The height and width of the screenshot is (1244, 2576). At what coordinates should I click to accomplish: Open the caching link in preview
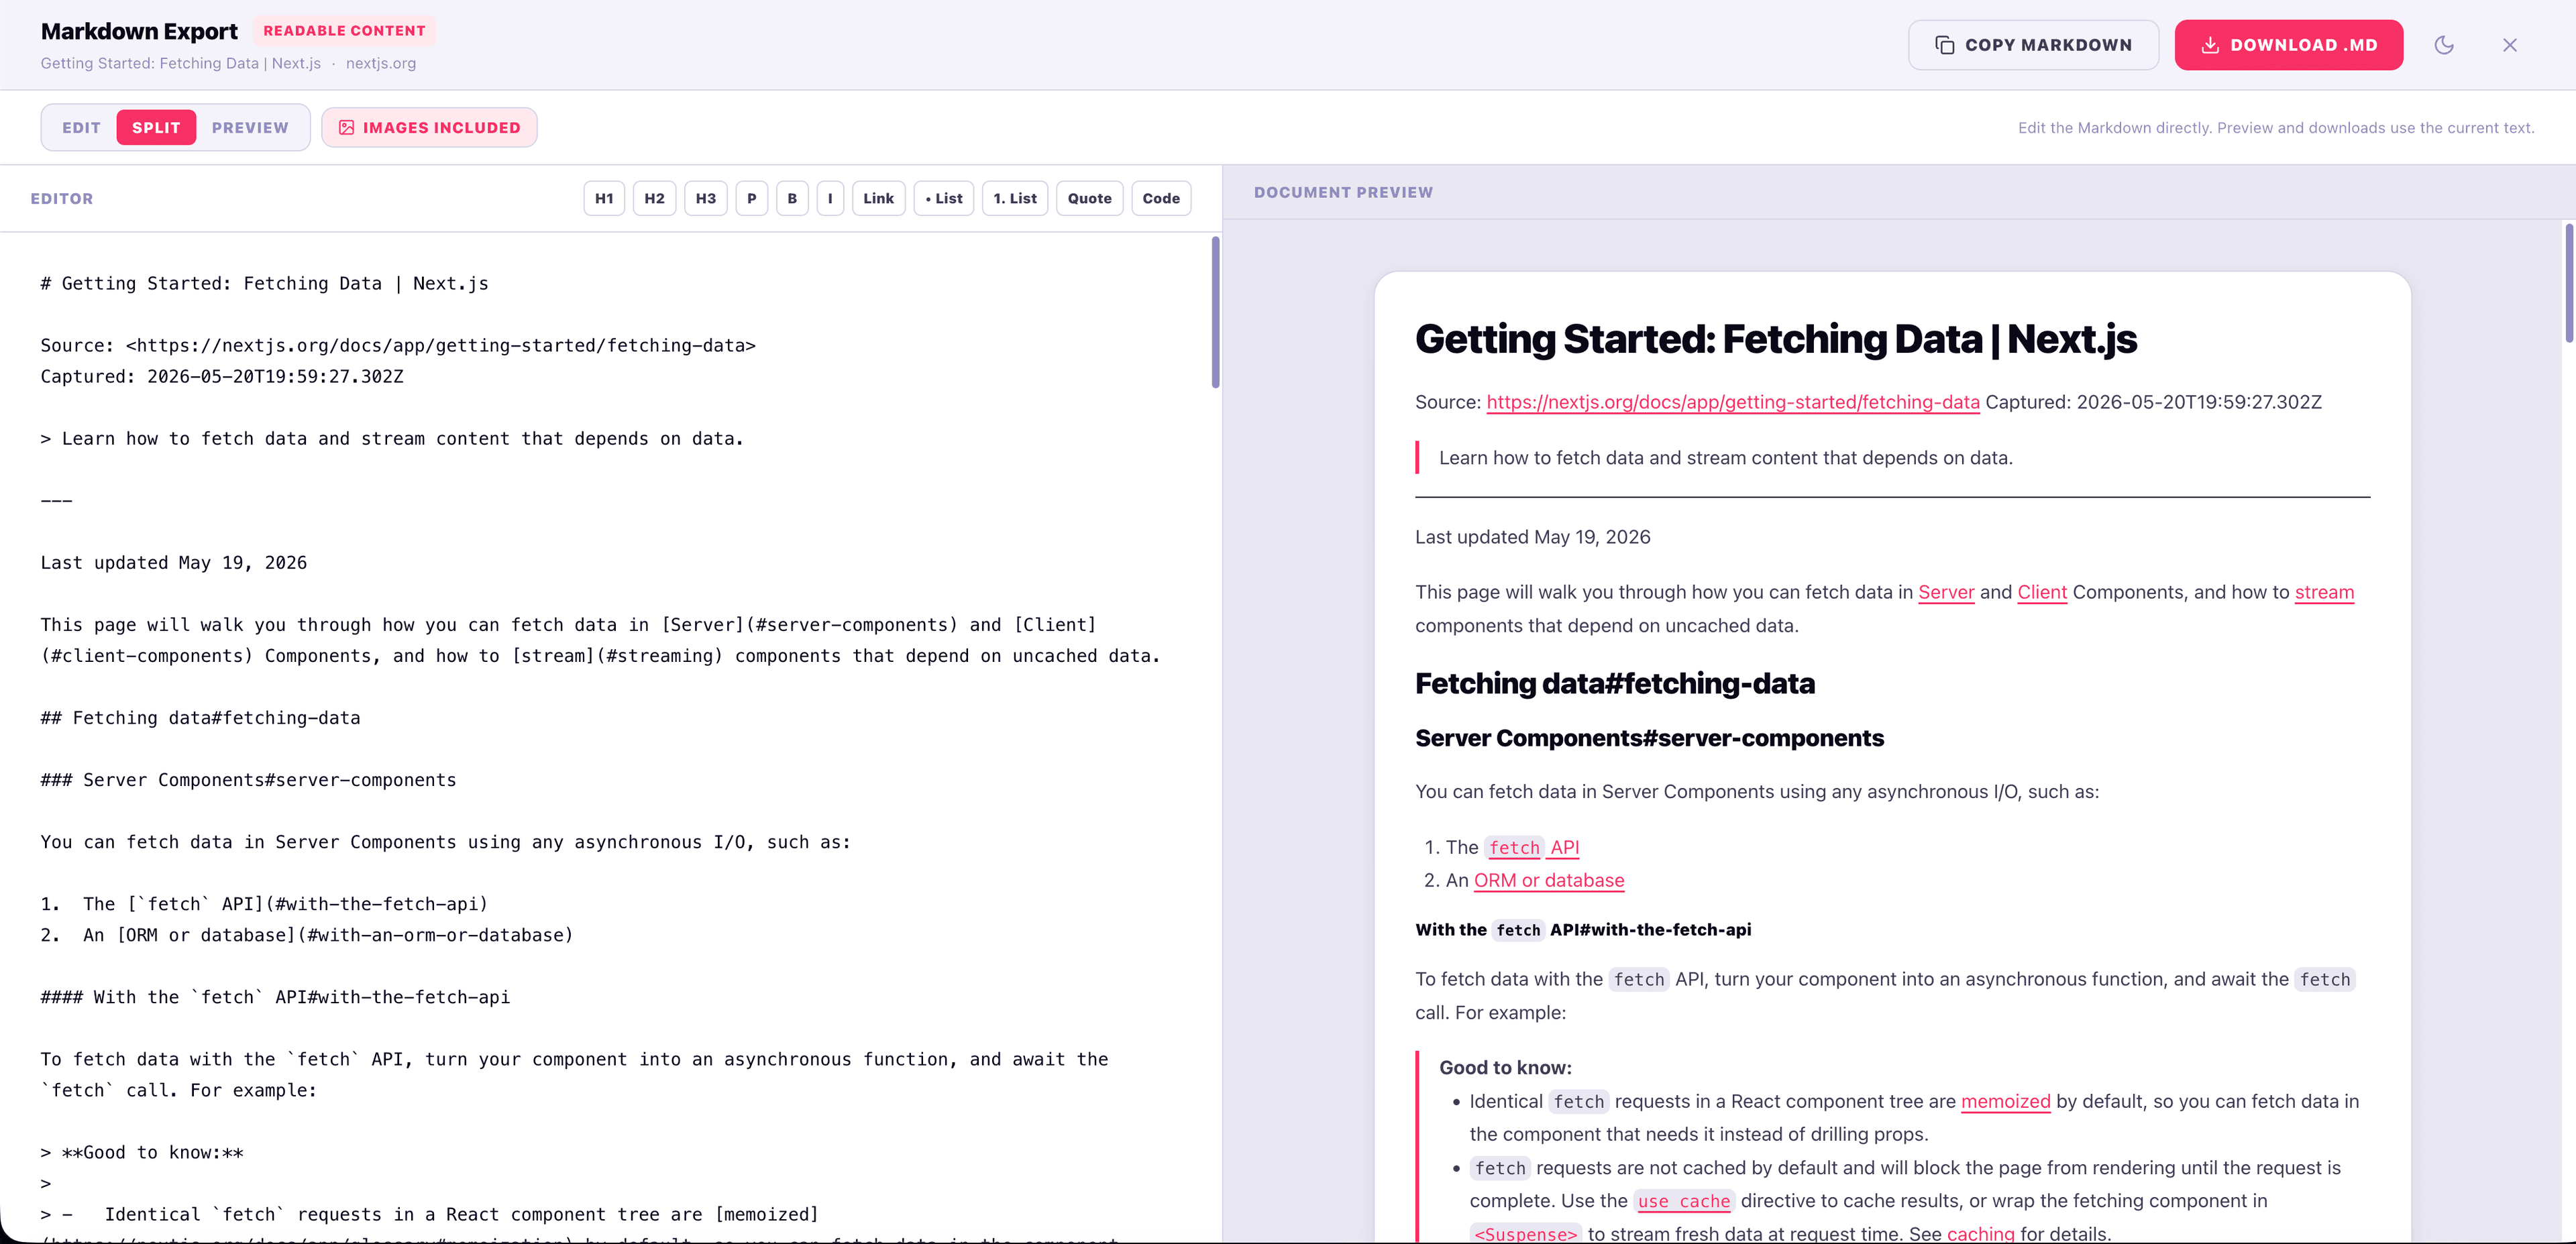[1980, 1234]
